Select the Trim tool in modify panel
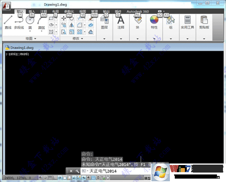Viewport: 226px width, 182px height. point(79,19)
